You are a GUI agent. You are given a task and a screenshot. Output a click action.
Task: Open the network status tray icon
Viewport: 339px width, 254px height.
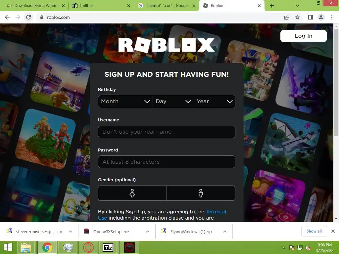(300, 248)
